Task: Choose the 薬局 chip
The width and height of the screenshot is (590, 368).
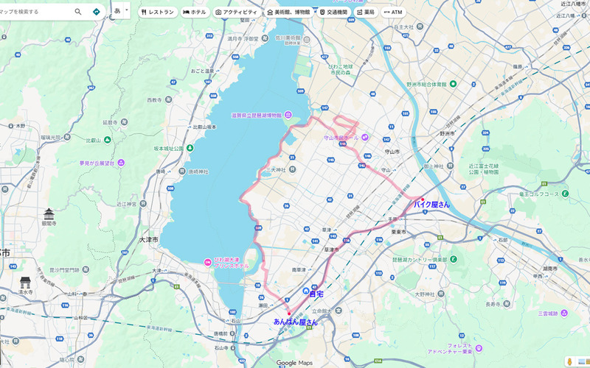Action: pos(366,12)
